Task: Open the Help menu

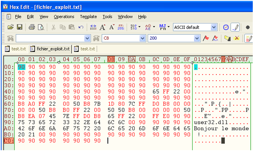Action: click(x=142, y=17)
